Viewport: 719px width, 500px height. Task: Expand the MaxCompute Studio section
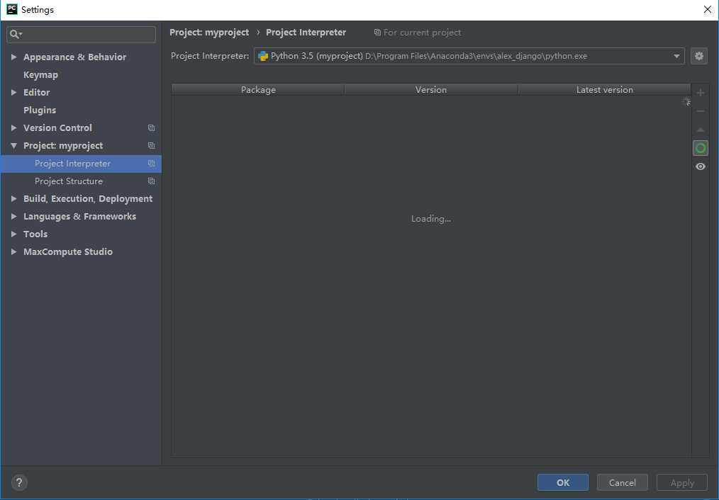pos(13,252)
